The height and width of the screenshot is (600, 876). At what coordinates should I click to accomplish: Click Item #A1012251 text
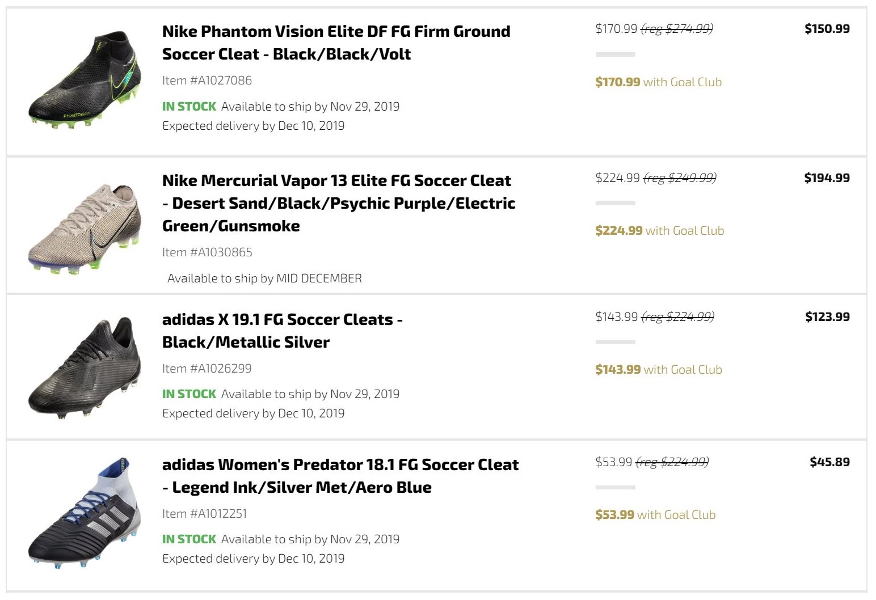[x=204, y=514]
